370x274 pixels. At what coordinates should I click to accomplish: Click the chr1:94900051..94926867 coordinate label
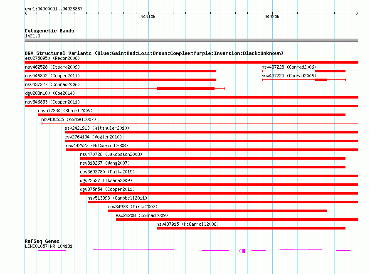click(x=54, y=9)
